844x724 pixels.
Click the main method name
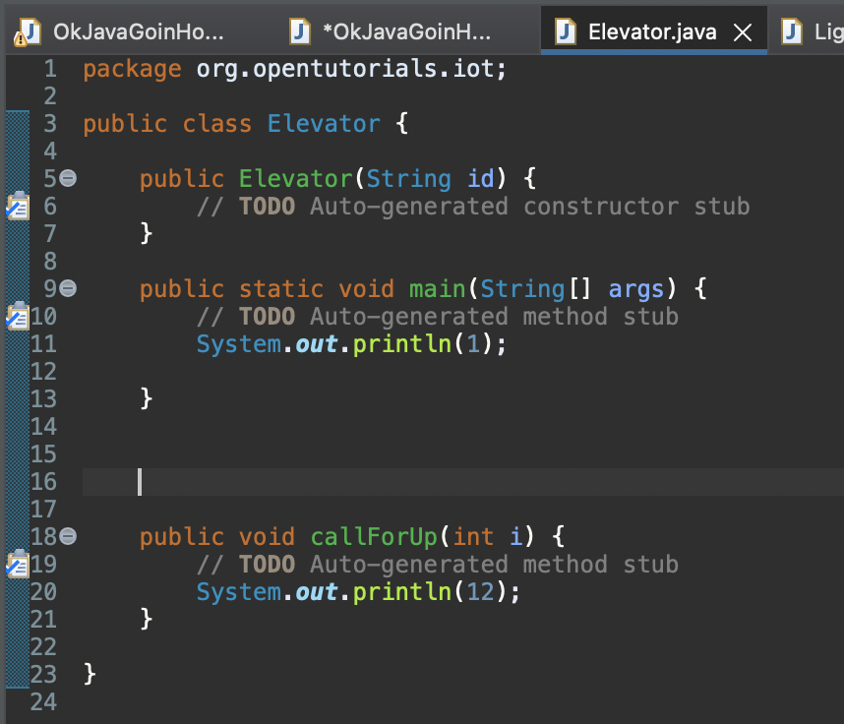pyautogui.click(x=437, y=289)
